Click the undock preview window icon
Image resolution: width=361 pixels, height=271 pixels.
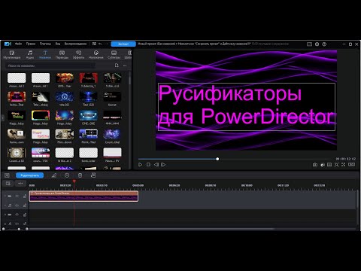pos(351,165)
